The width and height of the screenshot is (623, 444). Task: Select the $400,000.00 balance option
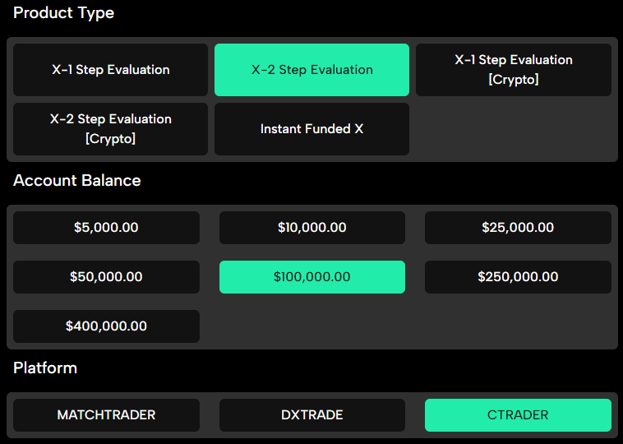click(x=106, y=326)
